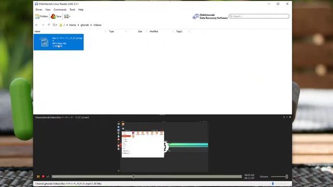The height and width of the screenshot is (187, 333).
Task: Click the video preview frame
Action: pos(163,146)
